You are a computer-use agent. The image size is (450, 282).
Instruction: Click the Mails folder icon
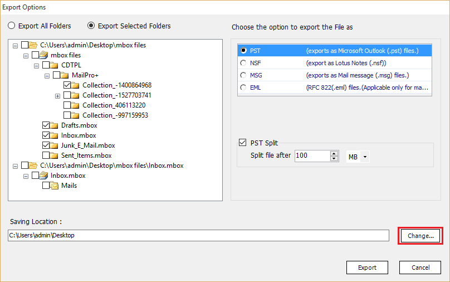tap(54, 186)
